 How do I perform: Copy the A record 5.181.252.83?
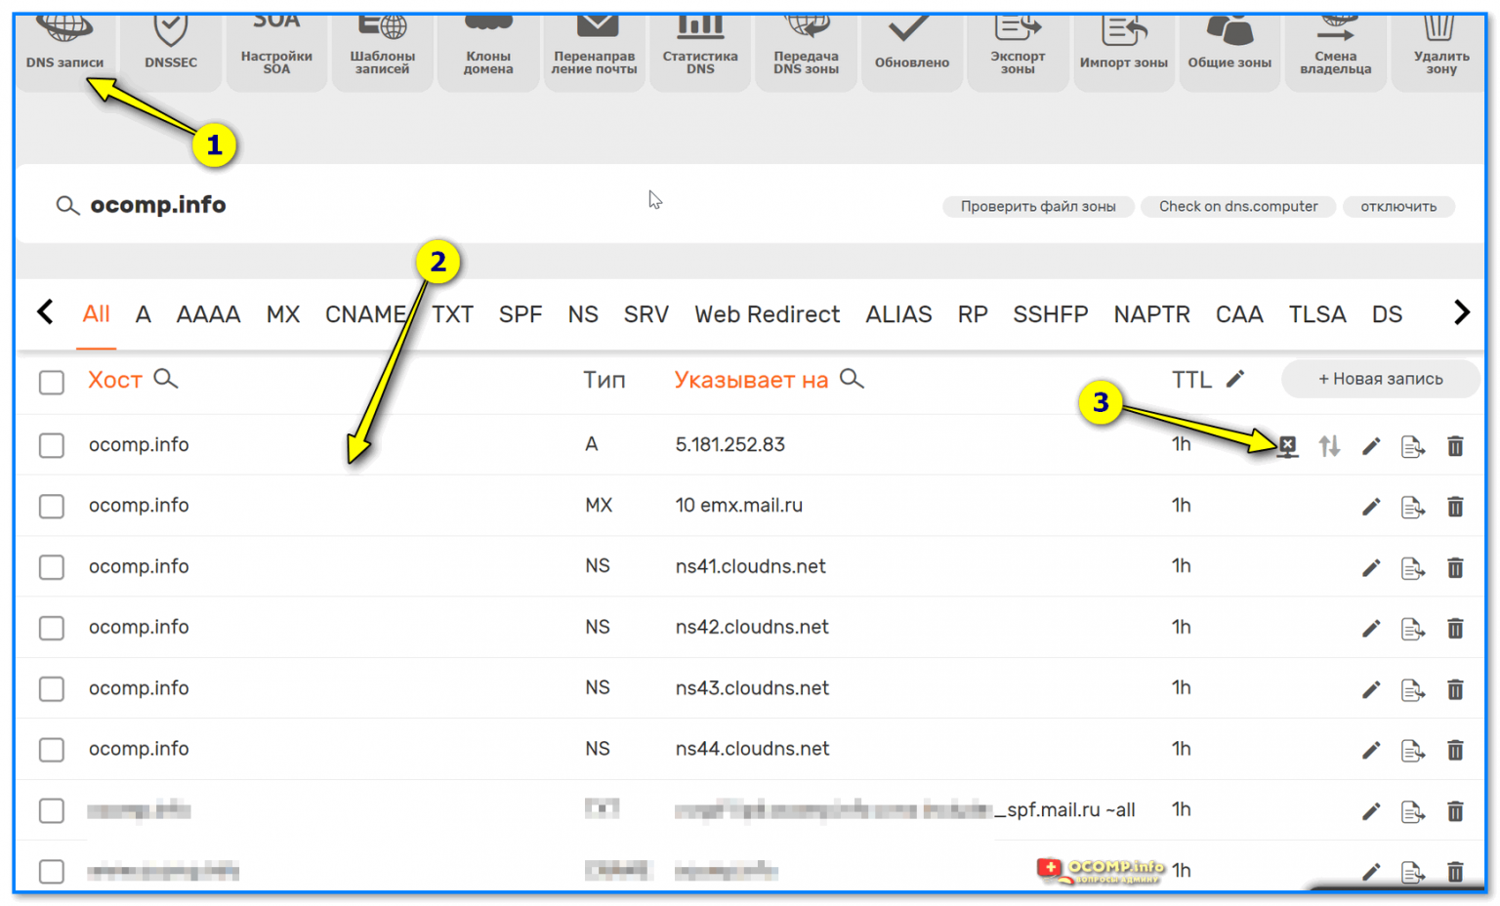coord(1412,447)
